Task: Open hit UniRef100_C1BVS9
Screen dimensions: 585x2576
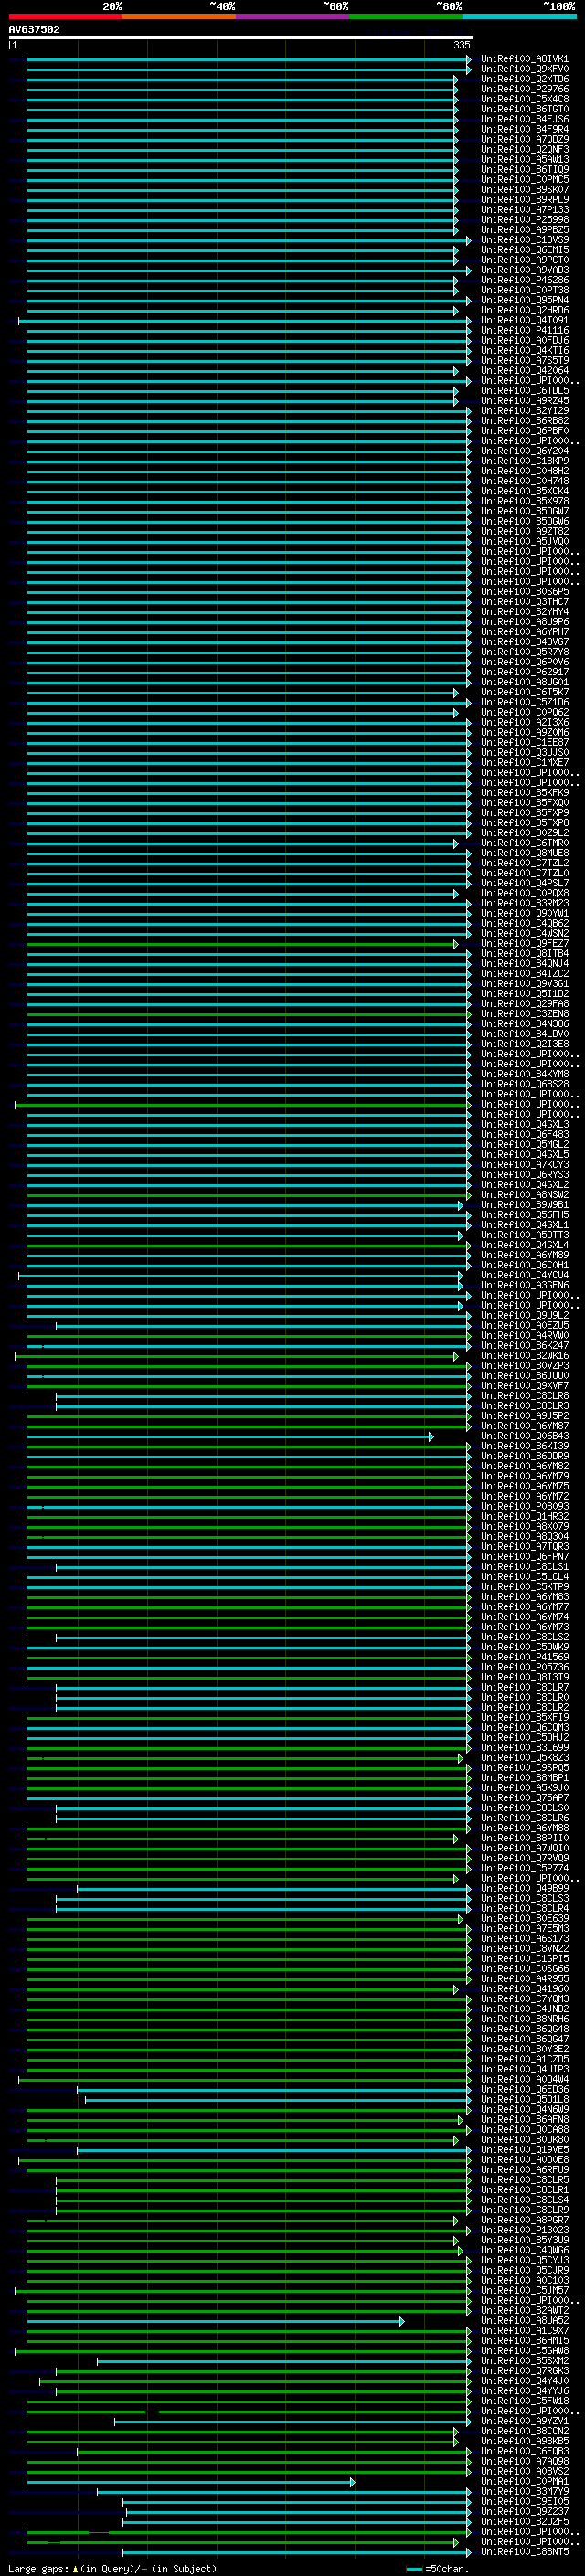Action: pyautogui.click(x=525, y=240)
